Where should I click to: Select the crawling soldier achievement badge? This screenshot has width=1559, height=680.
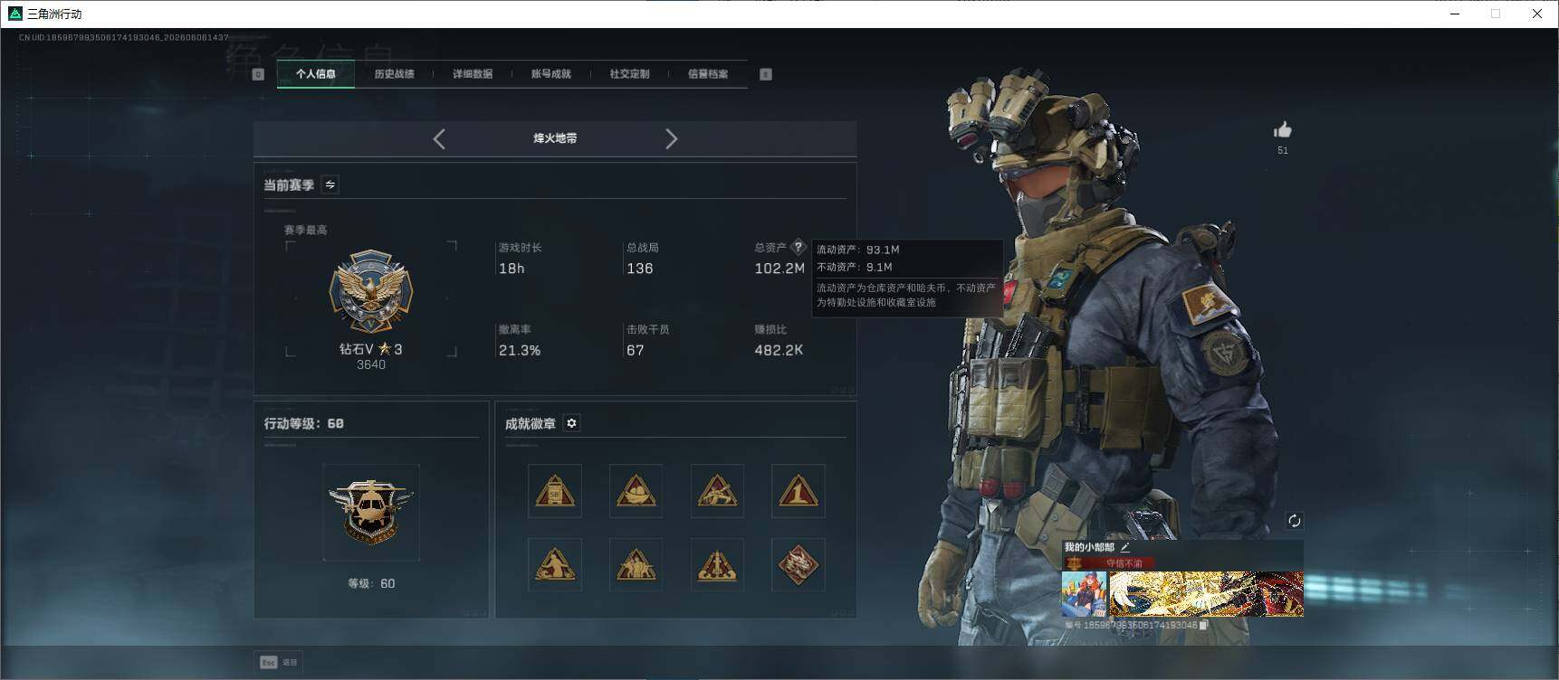tap(717, 491)
